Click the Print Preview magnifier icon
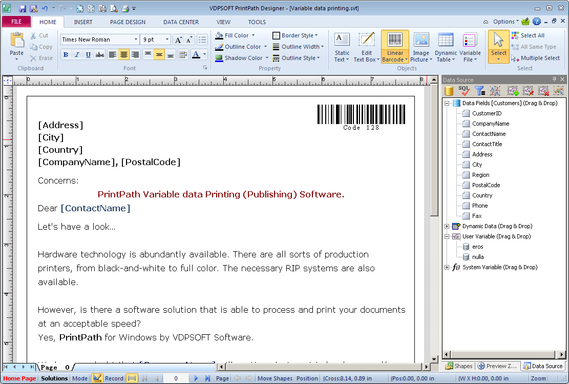Screen dimensions: 569x384 (x=114, y=8)
